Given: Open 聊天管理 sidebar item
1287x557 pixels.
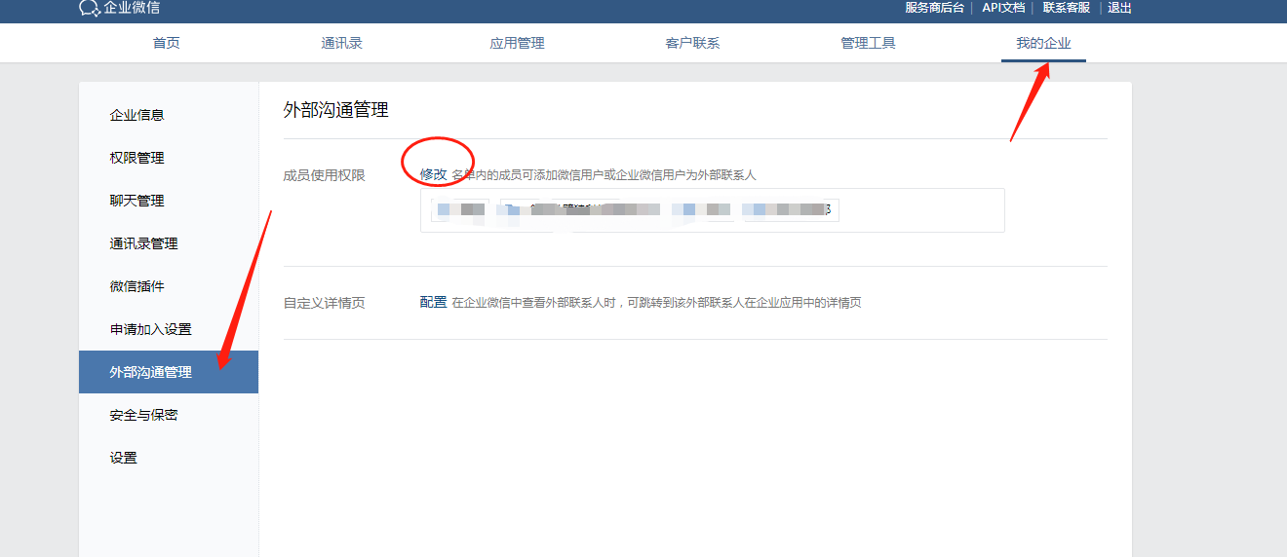Looking at the screenshot, I should (x=169, y=201).
